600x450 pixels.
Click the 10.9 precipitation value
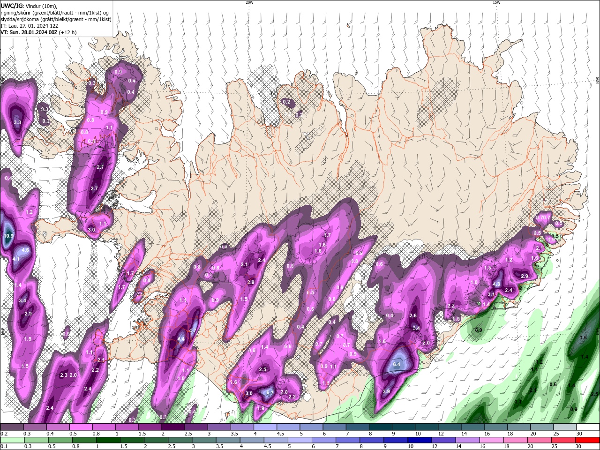(x=8, y=236)
